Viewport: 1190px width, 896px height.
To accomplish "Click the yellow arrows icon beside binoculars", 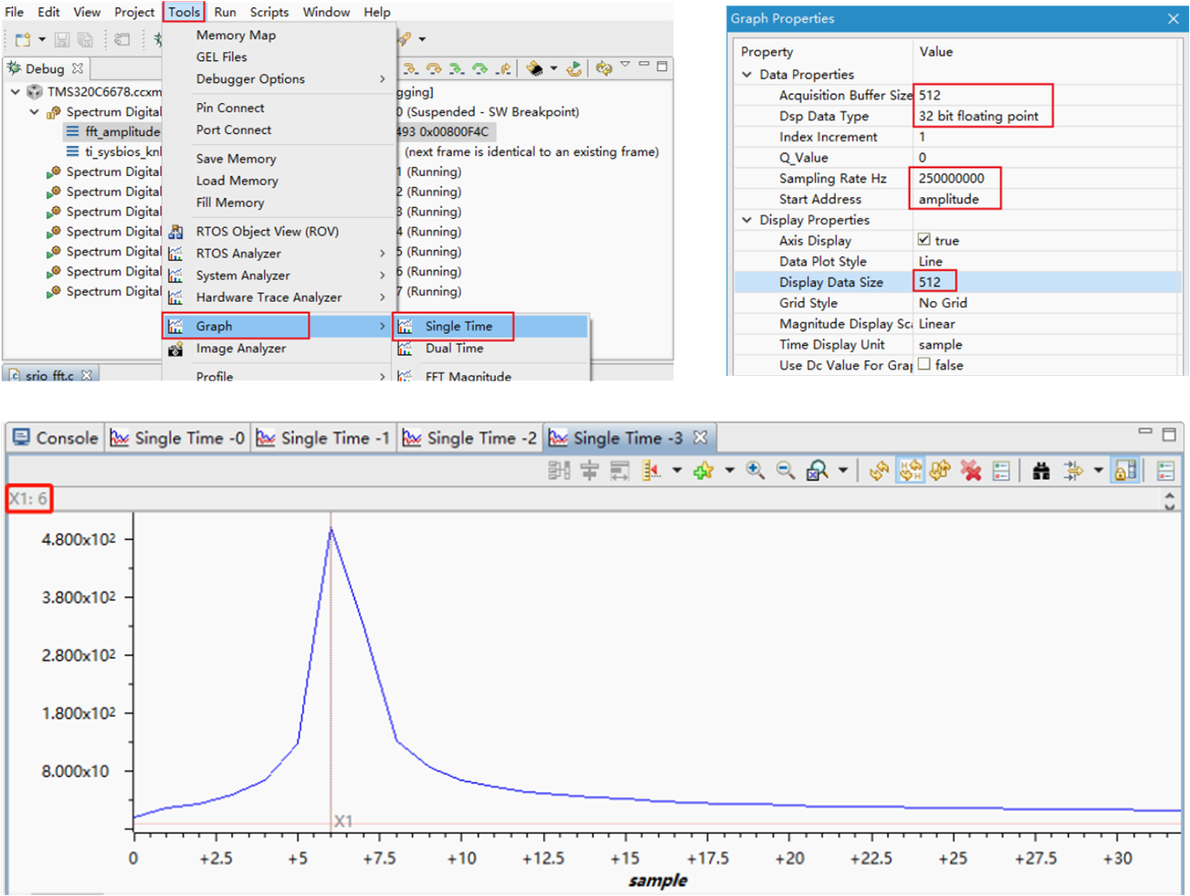I will [1073, 471].
